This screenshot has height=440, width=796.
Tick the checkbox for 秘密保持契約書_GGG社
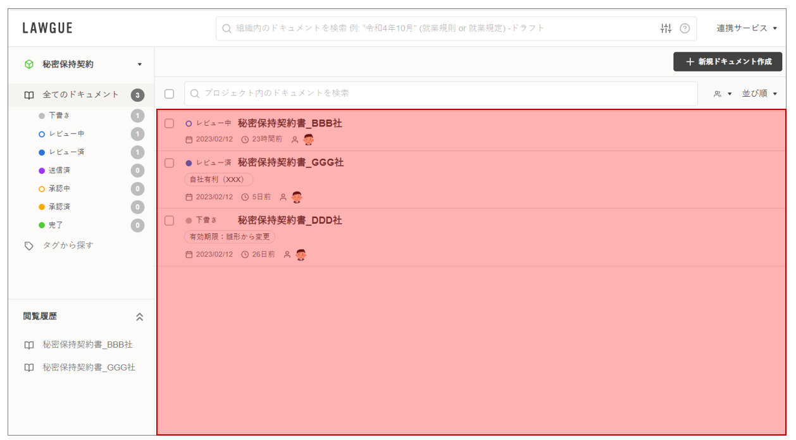point(169,163)
